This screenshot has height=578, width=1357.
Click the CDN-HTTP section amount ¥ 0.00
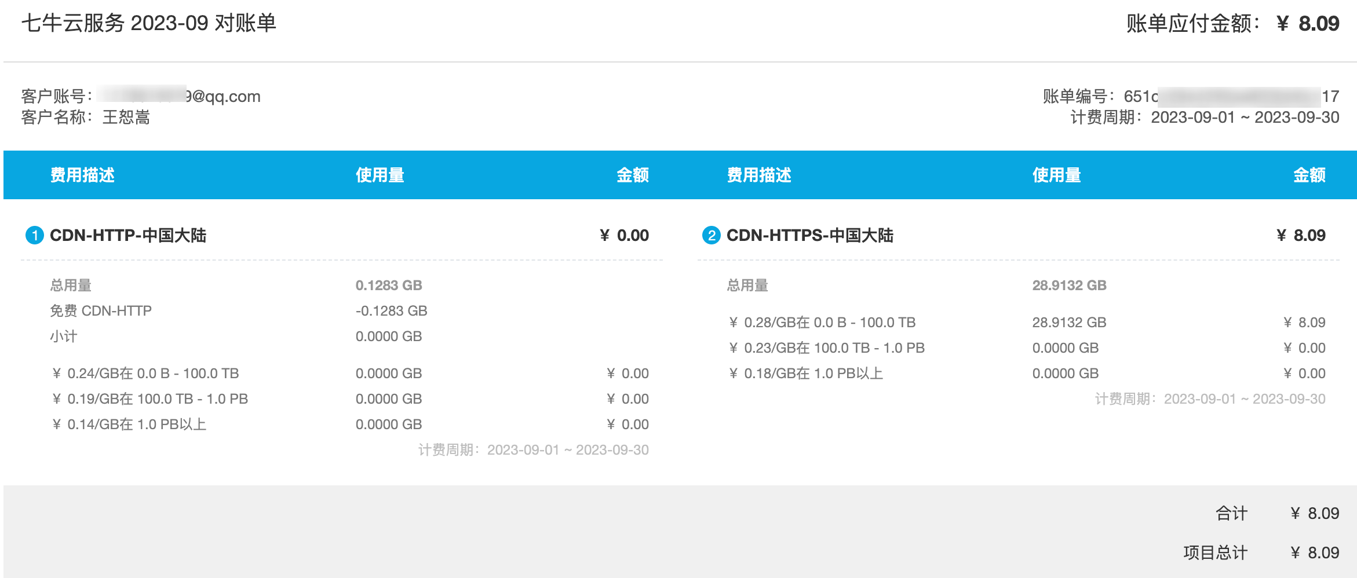point(624,235)
